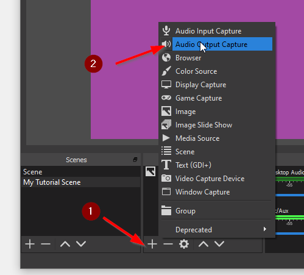304x275 pixels.
Task: Select the scene named Scene
Action: tap(80, 172)
